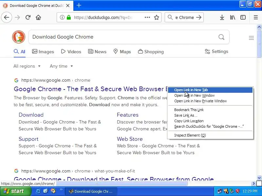Viewport: 262px width, 196px height.
Task: Click the DuckDuckGo duck logo
Action: point(19,37)
